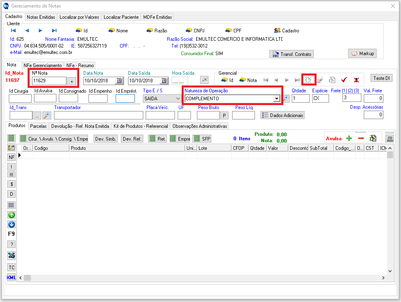The image size is (401, 302).
Task: Click the Excel export icon in sidebar
Action: click(12, 256)
